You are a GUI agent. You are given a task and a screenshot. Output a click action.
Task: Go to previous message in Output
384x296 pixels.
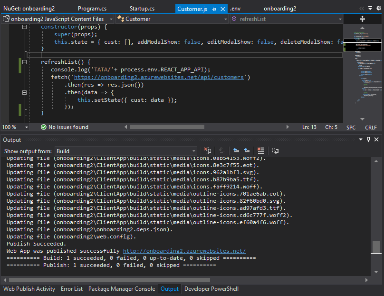[236, 151]
